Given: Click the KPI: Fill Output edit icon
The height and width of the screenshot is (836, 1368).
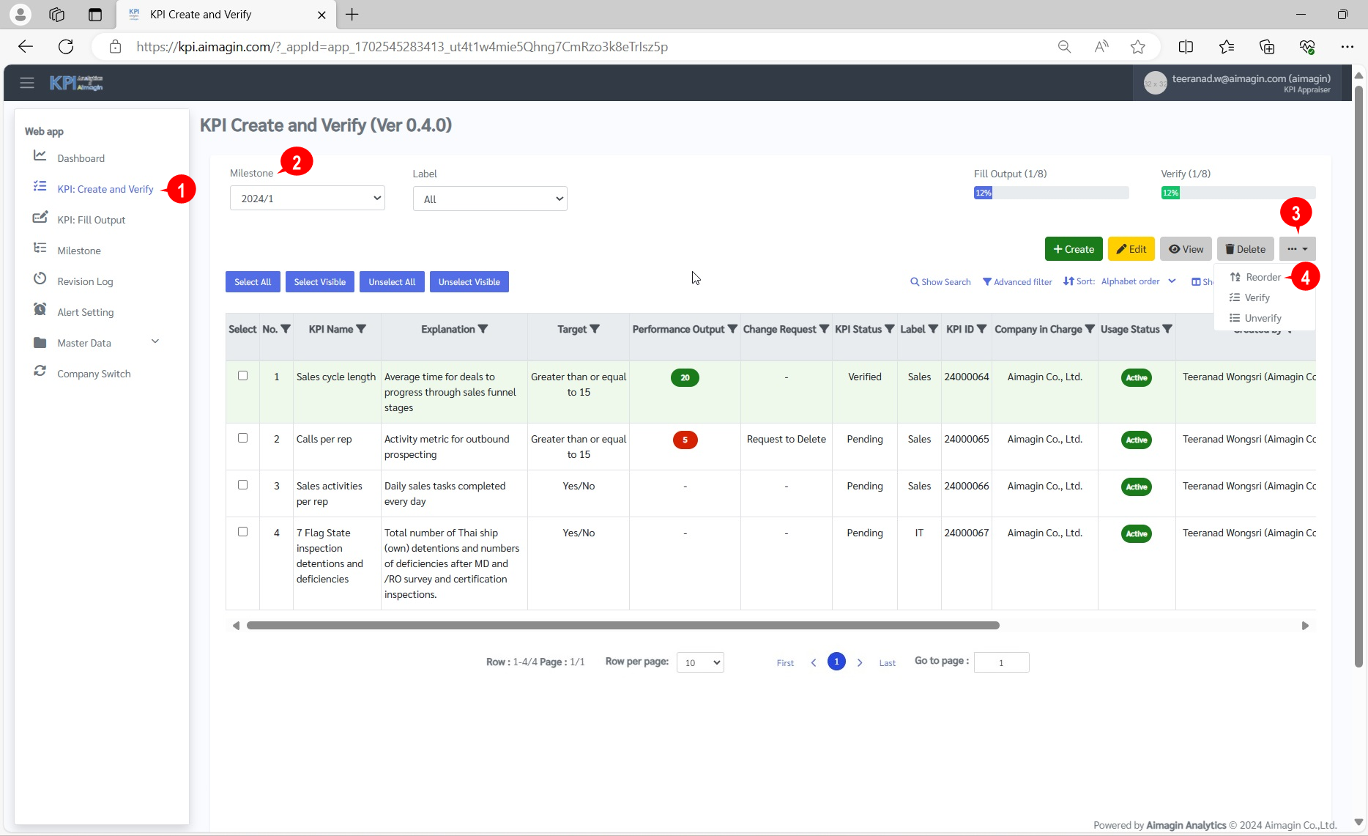Looking at the screenshot, I should tap(40, 218).
